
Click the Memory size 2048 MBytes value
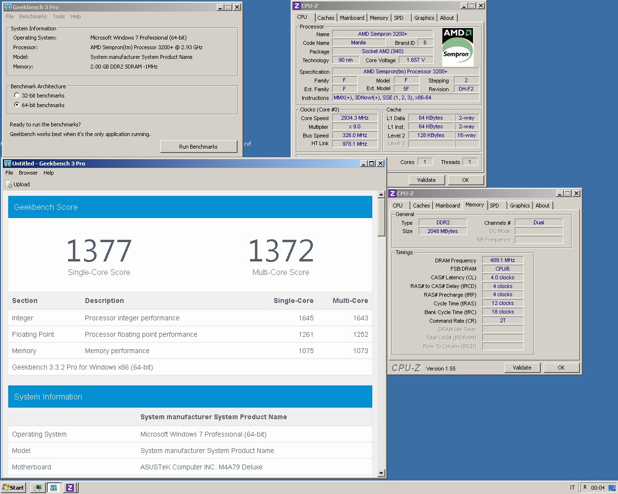[x=443, y=231]
